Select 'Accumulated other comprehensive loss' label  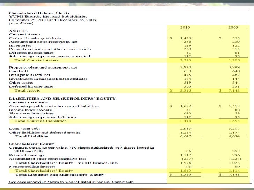(x=47, y=159)
